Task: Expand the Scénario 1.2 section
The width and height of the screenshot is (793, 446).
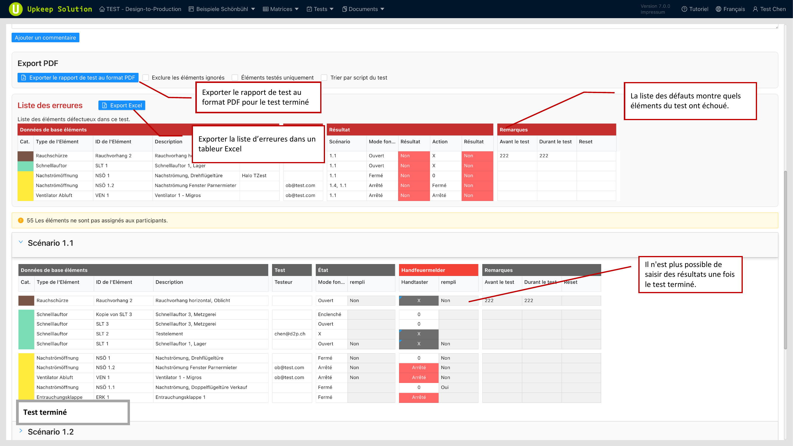Action: [21, 431]
